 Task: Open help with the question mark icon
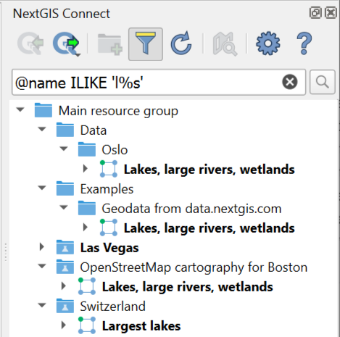click(304, 43)
